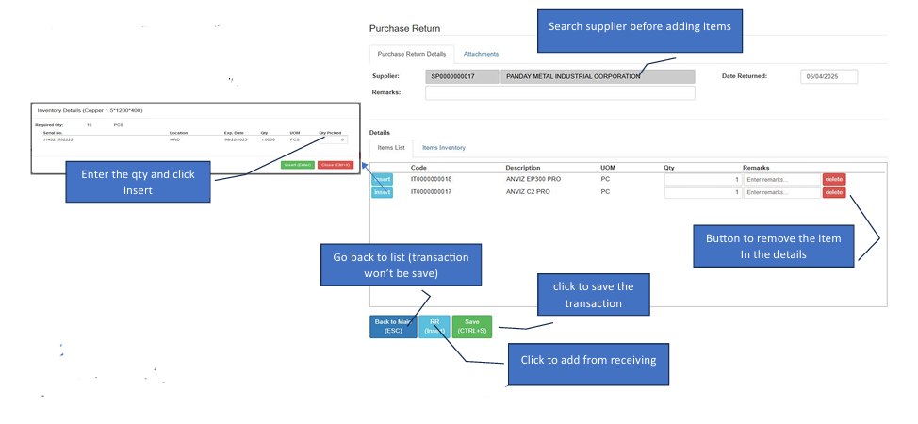
Task: Focus Qty field for ANVIZ EP300 PRO
Action: coord(701,179)
